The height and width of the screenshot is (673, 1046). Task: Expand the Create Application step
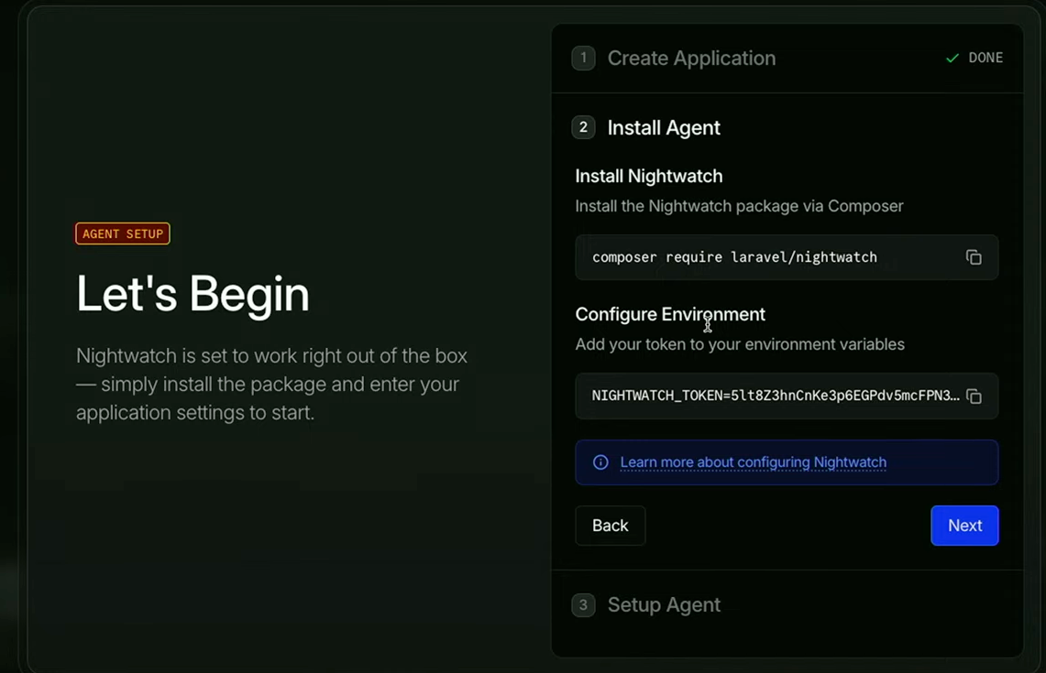point(691,58)
